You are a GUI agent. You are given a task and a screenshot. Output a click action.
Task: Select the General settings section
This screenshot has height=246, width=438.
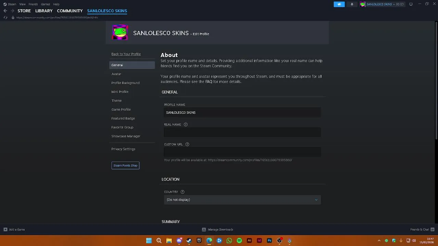pos(132,65)
